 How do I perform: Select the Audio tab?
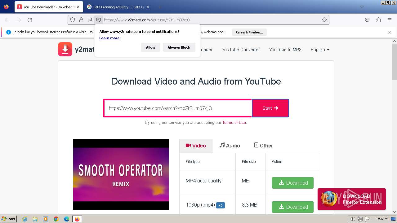(230, 146)
